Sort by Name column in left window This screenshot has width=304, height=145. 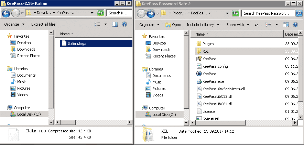pyautogui.click(x=94, y=34)
